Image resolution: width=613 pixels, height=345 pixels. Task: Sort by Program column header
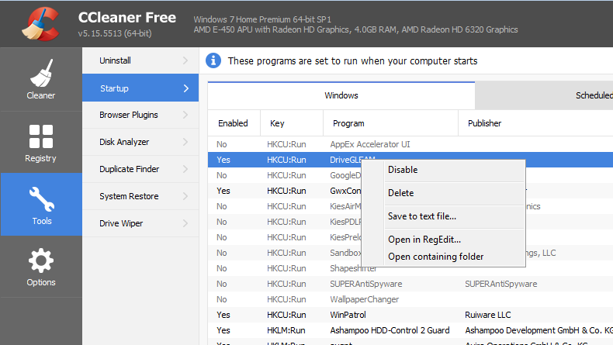390,123
